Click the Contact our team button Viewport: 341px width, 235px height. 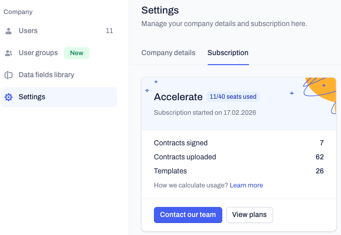[x=188, y=215]
